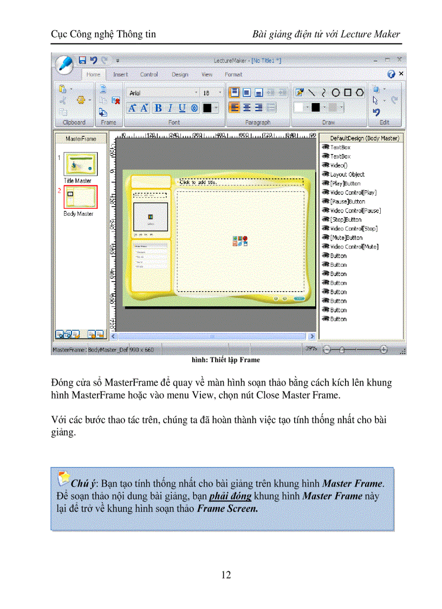Toggle italic formatting for text
Screen dimensions: 442x609
170,108
